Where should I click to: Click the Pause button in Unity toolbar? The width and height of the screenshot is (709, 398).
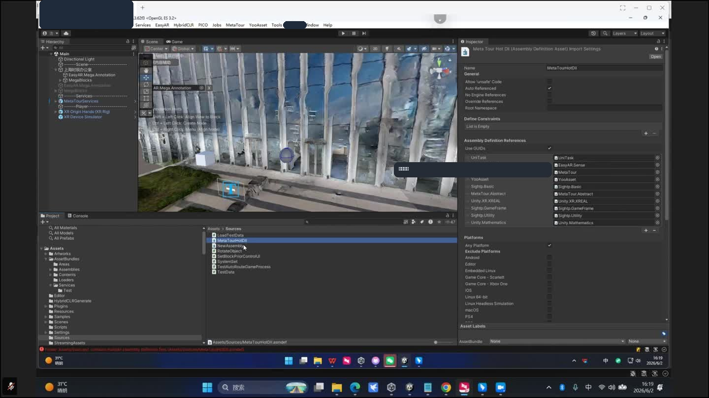354,33
